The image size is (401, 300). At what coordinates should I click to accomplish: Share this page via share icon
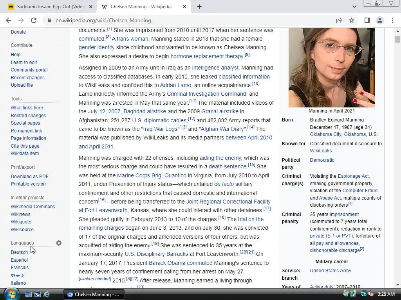[339, 20]
